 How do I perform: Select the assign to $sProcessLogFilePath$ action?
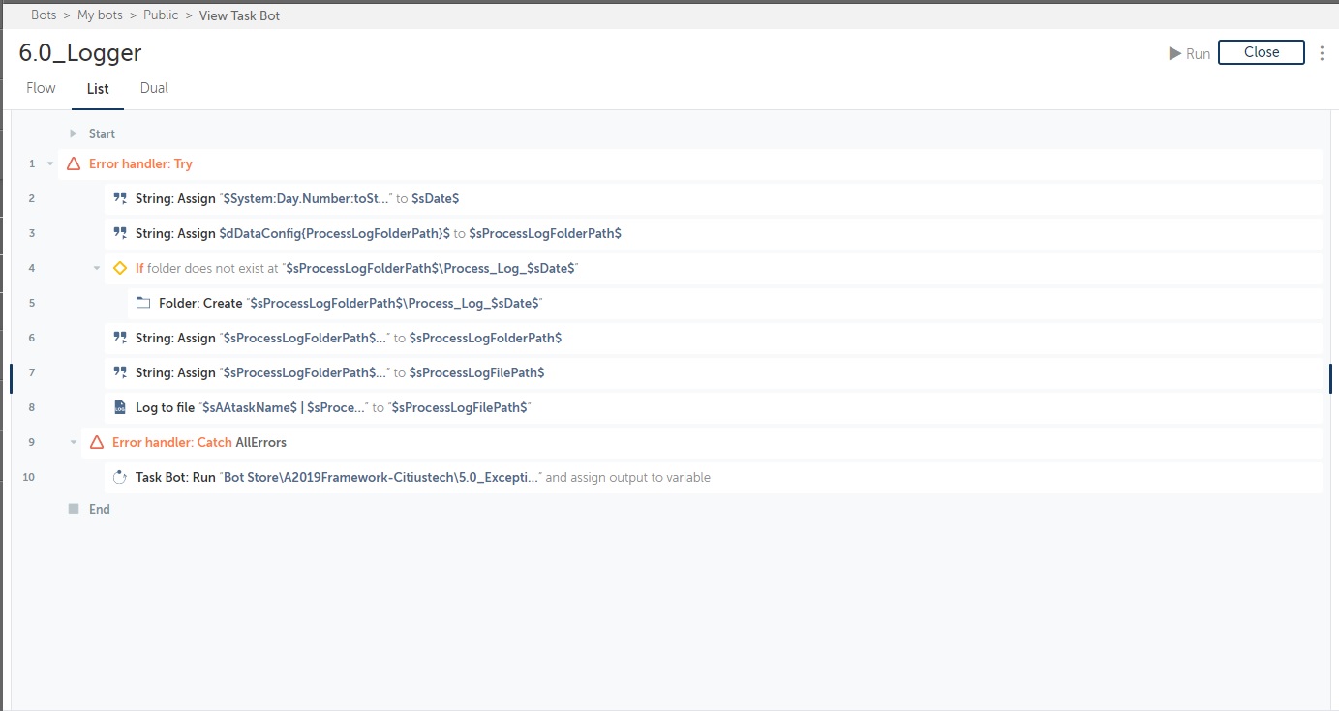point(340,372)
